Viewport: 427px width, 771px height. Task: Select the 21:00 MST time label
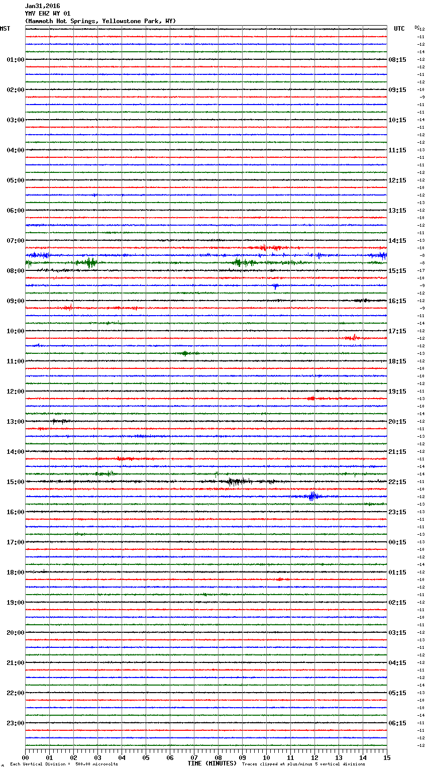15,663
